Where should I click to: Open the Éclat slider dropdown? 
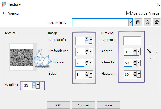pyautogui.click(x=91, y=74)
